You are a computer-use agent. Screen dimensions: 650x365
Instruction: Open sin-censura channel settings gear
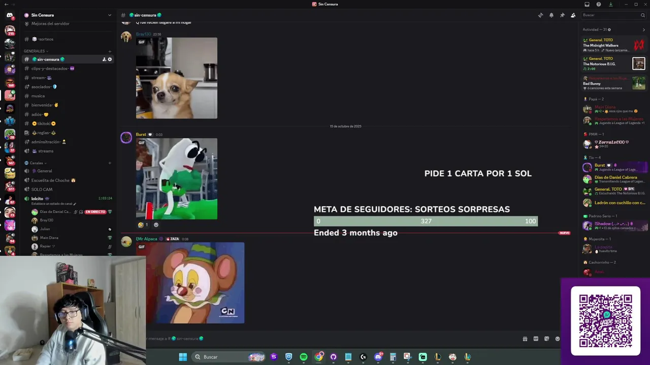(x=110, y=59)
